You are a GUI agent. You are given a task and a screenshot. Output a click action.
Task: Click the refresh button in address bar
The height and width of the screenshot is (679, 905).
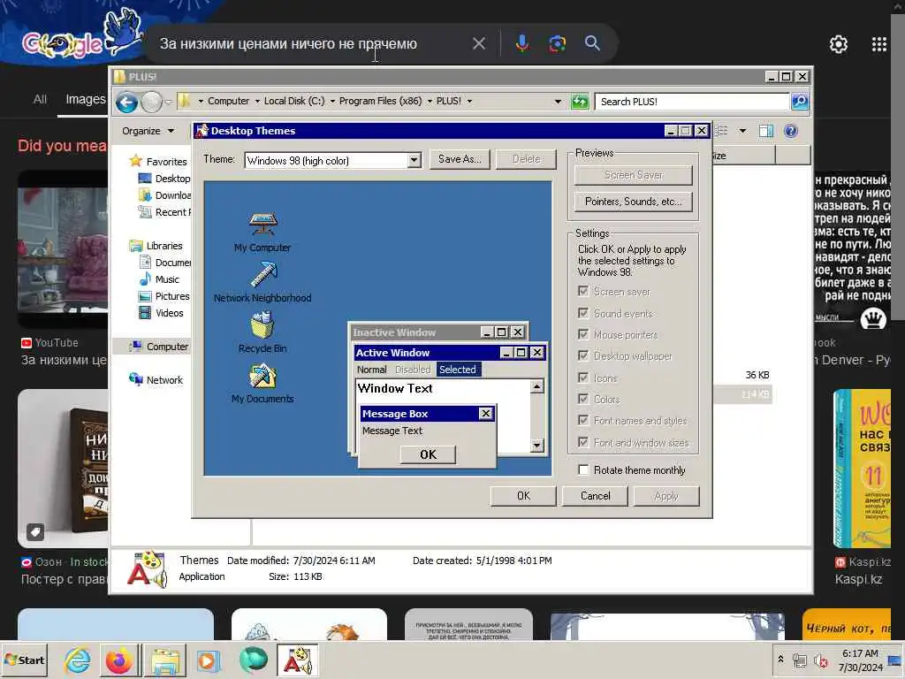click(x=580, y=102)
